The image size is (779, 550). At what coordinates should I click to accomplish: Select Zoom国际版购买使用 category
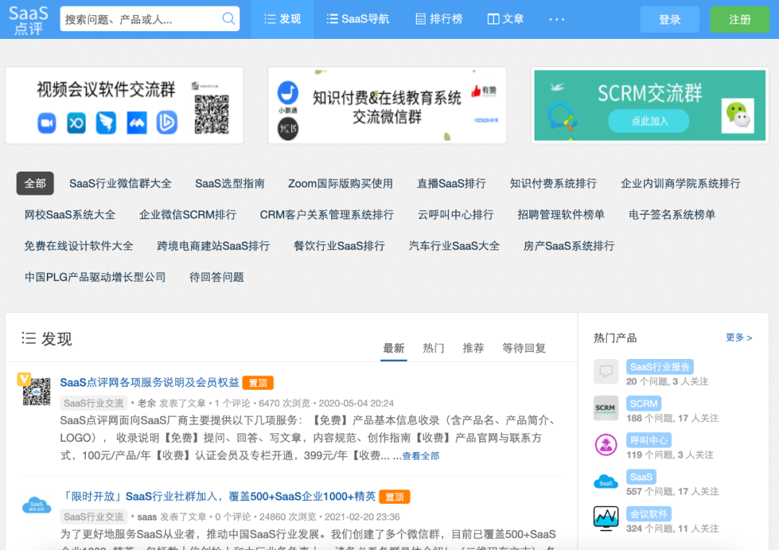[340, 184]
